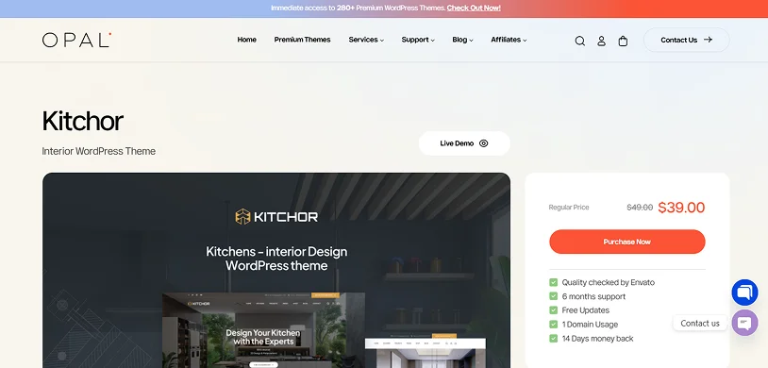This screenshot has height=368, width=768.
Task: Open the shopping bag cart icon
Action: [623, 42]
